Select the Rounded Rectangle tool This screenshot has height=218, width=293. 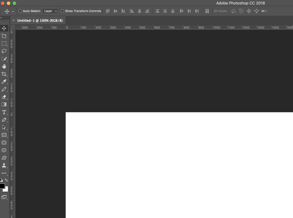point(4,143)
